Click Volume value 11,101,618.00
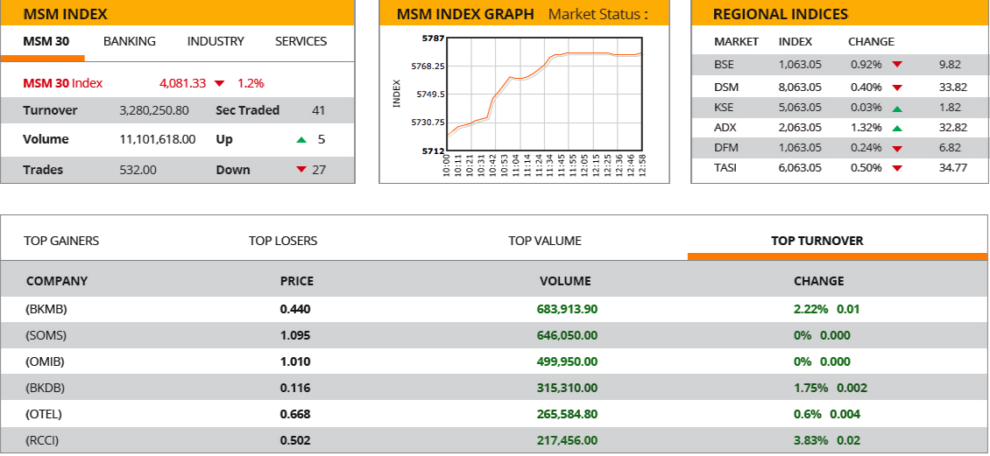The image size is (990, 456). [x=157, y=139]
